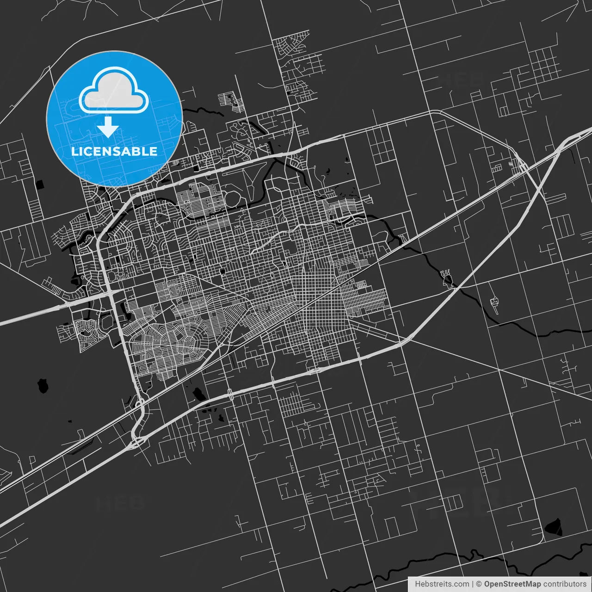Select the black pond west of the city
This screenshot has height=592, width=592.
point(43,385)
